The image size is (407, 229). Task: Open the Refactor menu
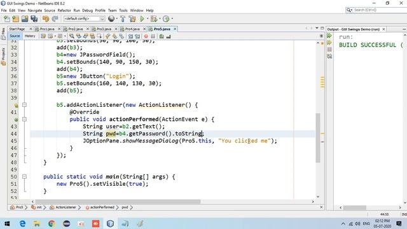pos(64,10)
